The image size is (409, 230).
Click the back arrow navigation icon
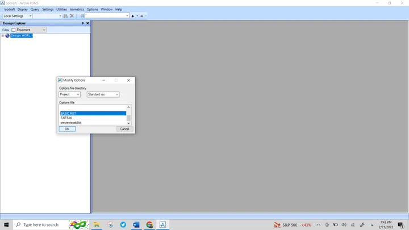(133, 16)
